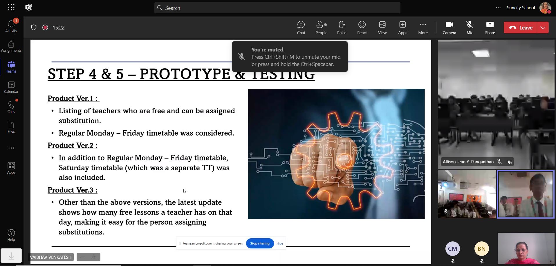Open Apps in the meeting toolbar
This screenshot has width=556, height=266.
pos(402,28)
